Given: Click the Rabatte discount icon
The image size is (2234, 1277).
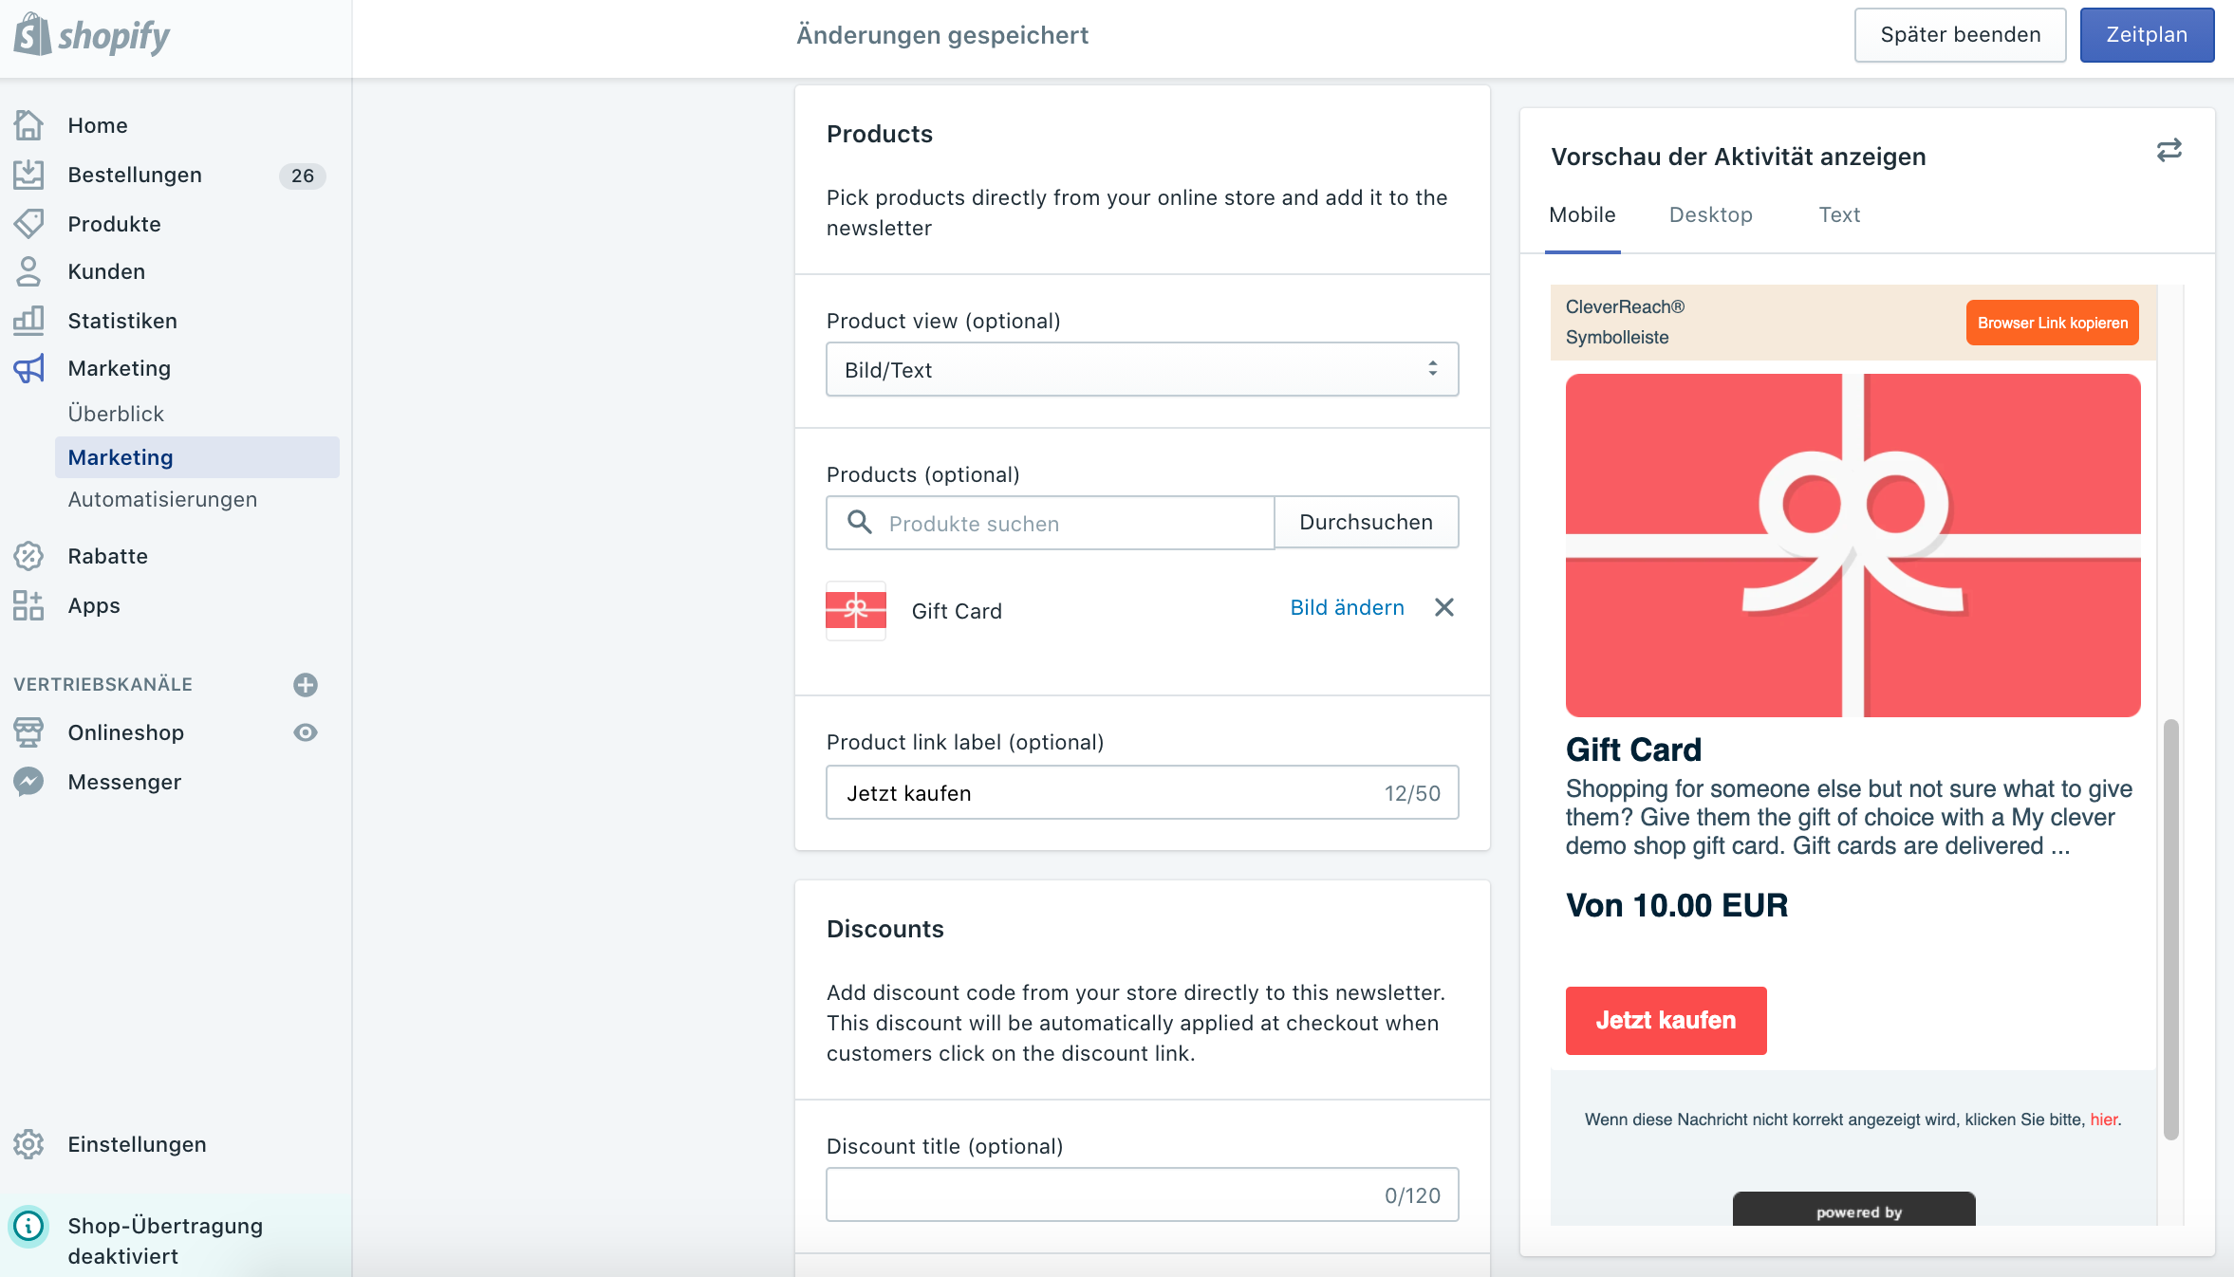Looking at the screenshot, I should point(28,556).
